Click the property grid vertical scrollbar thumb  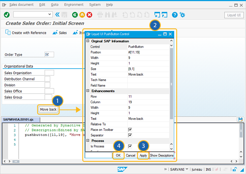[x=171, y=84]
